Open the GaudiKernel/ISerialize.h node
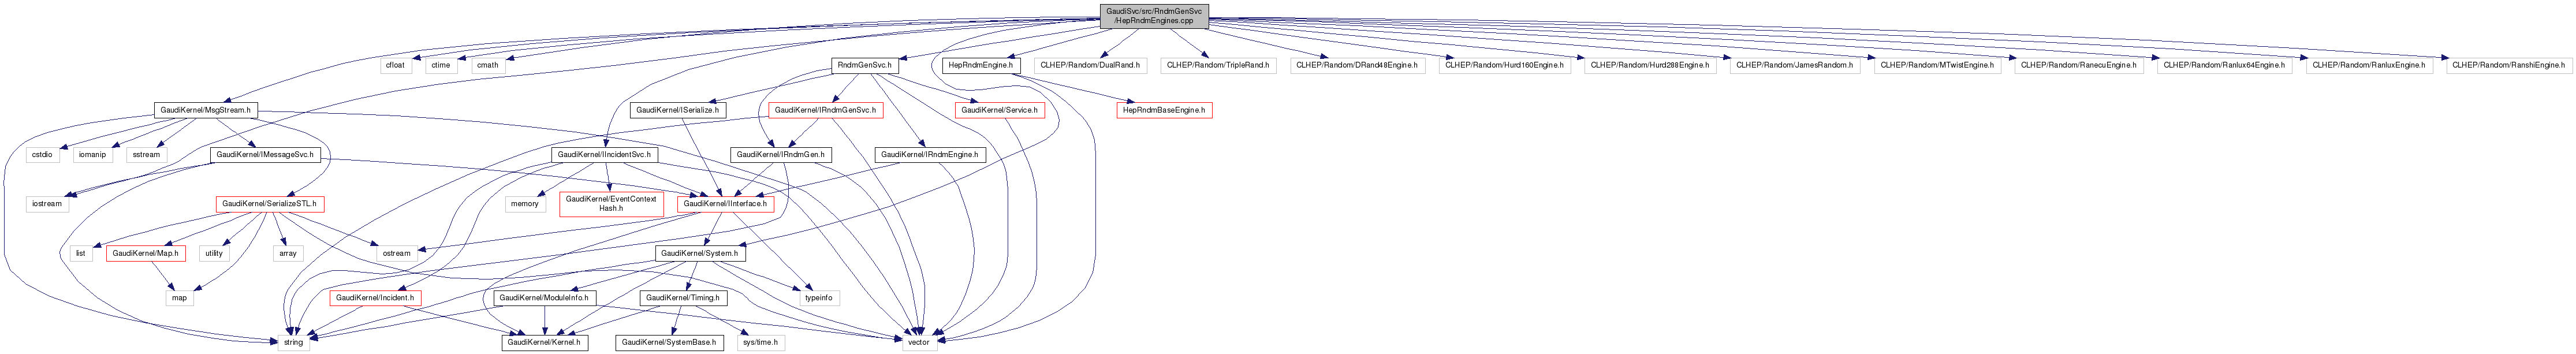The width and height of the screenshot is (2576, 354). (678, 110)
